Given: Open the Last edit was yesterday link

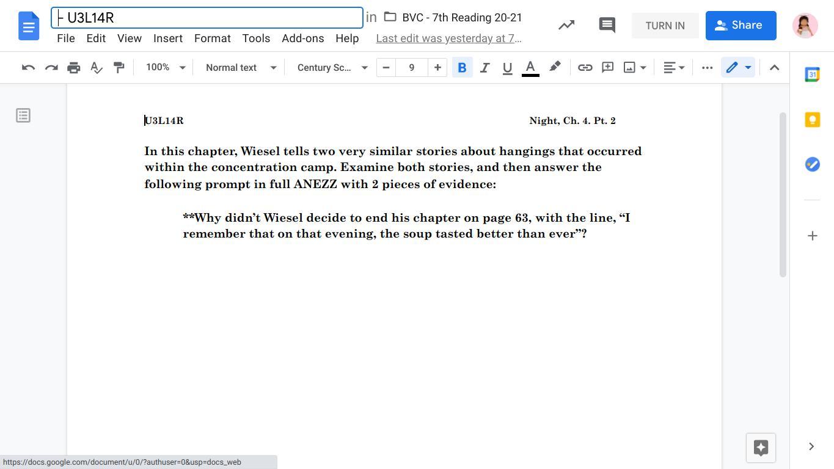Looking at the screenshot, I should [448, 38].
